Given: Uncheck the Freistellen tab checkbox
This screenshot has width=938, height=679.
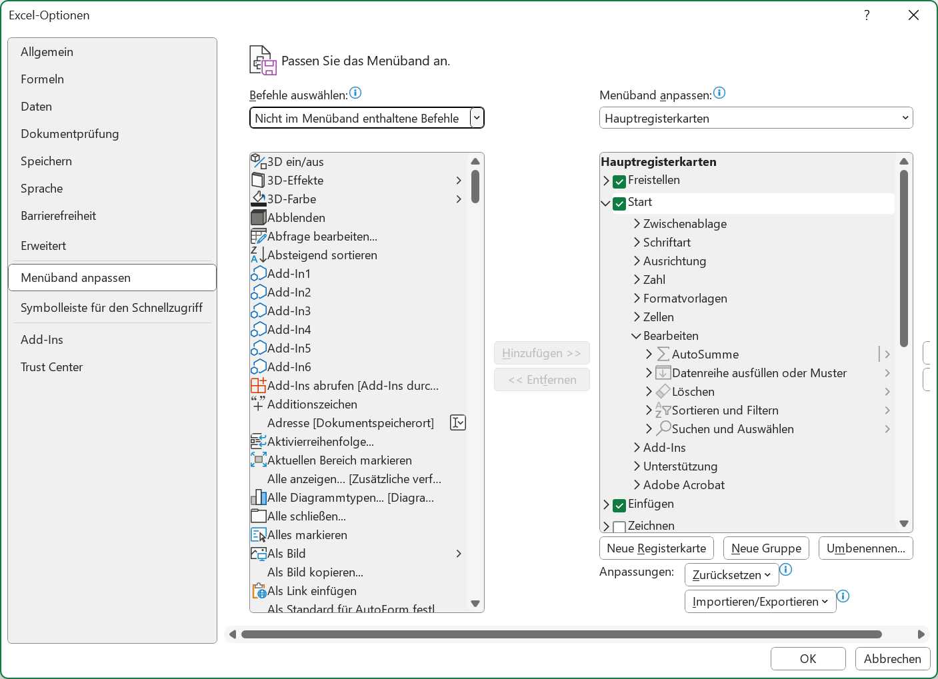Looking at the screenshot, I should [619, 181].
